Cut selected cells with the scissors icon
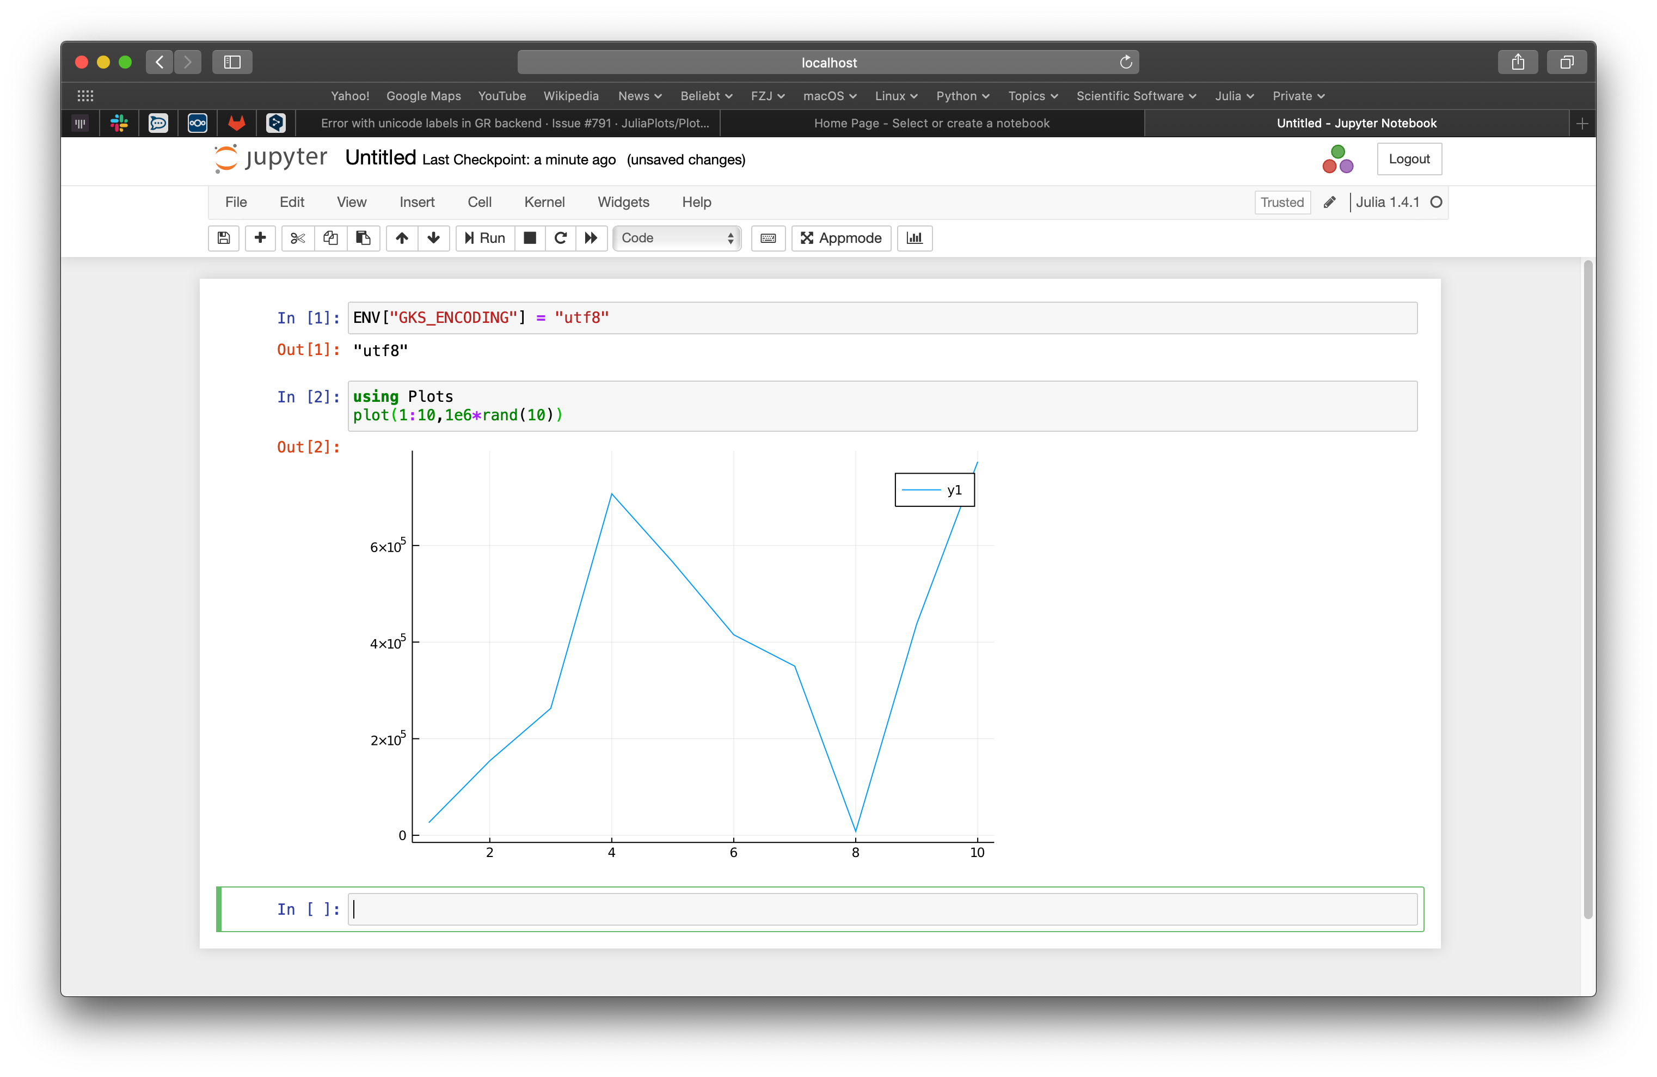This screenshot has height=1077, width=1657. pos(298,238)
